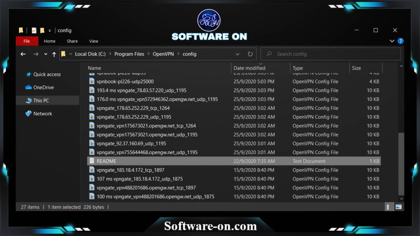Click file name vpngate_92.37.160.69_udp_1195
This screenshot has height=236, width=420.
coord(131,143)
